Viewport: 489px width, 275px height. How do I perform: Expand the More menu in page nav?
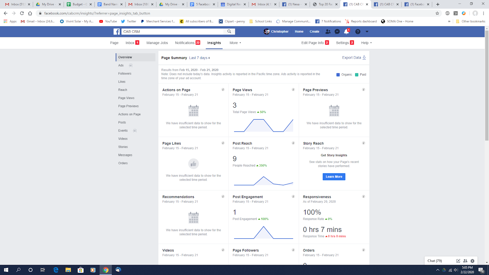[235, 43]
